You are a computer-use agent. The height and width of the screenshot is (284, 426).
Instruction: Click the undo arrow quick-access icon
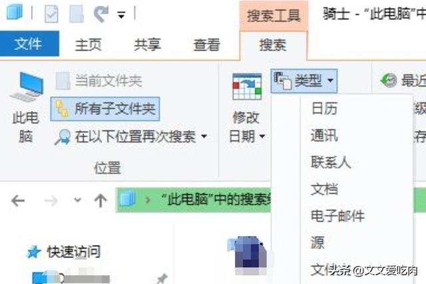coord(101,13)
